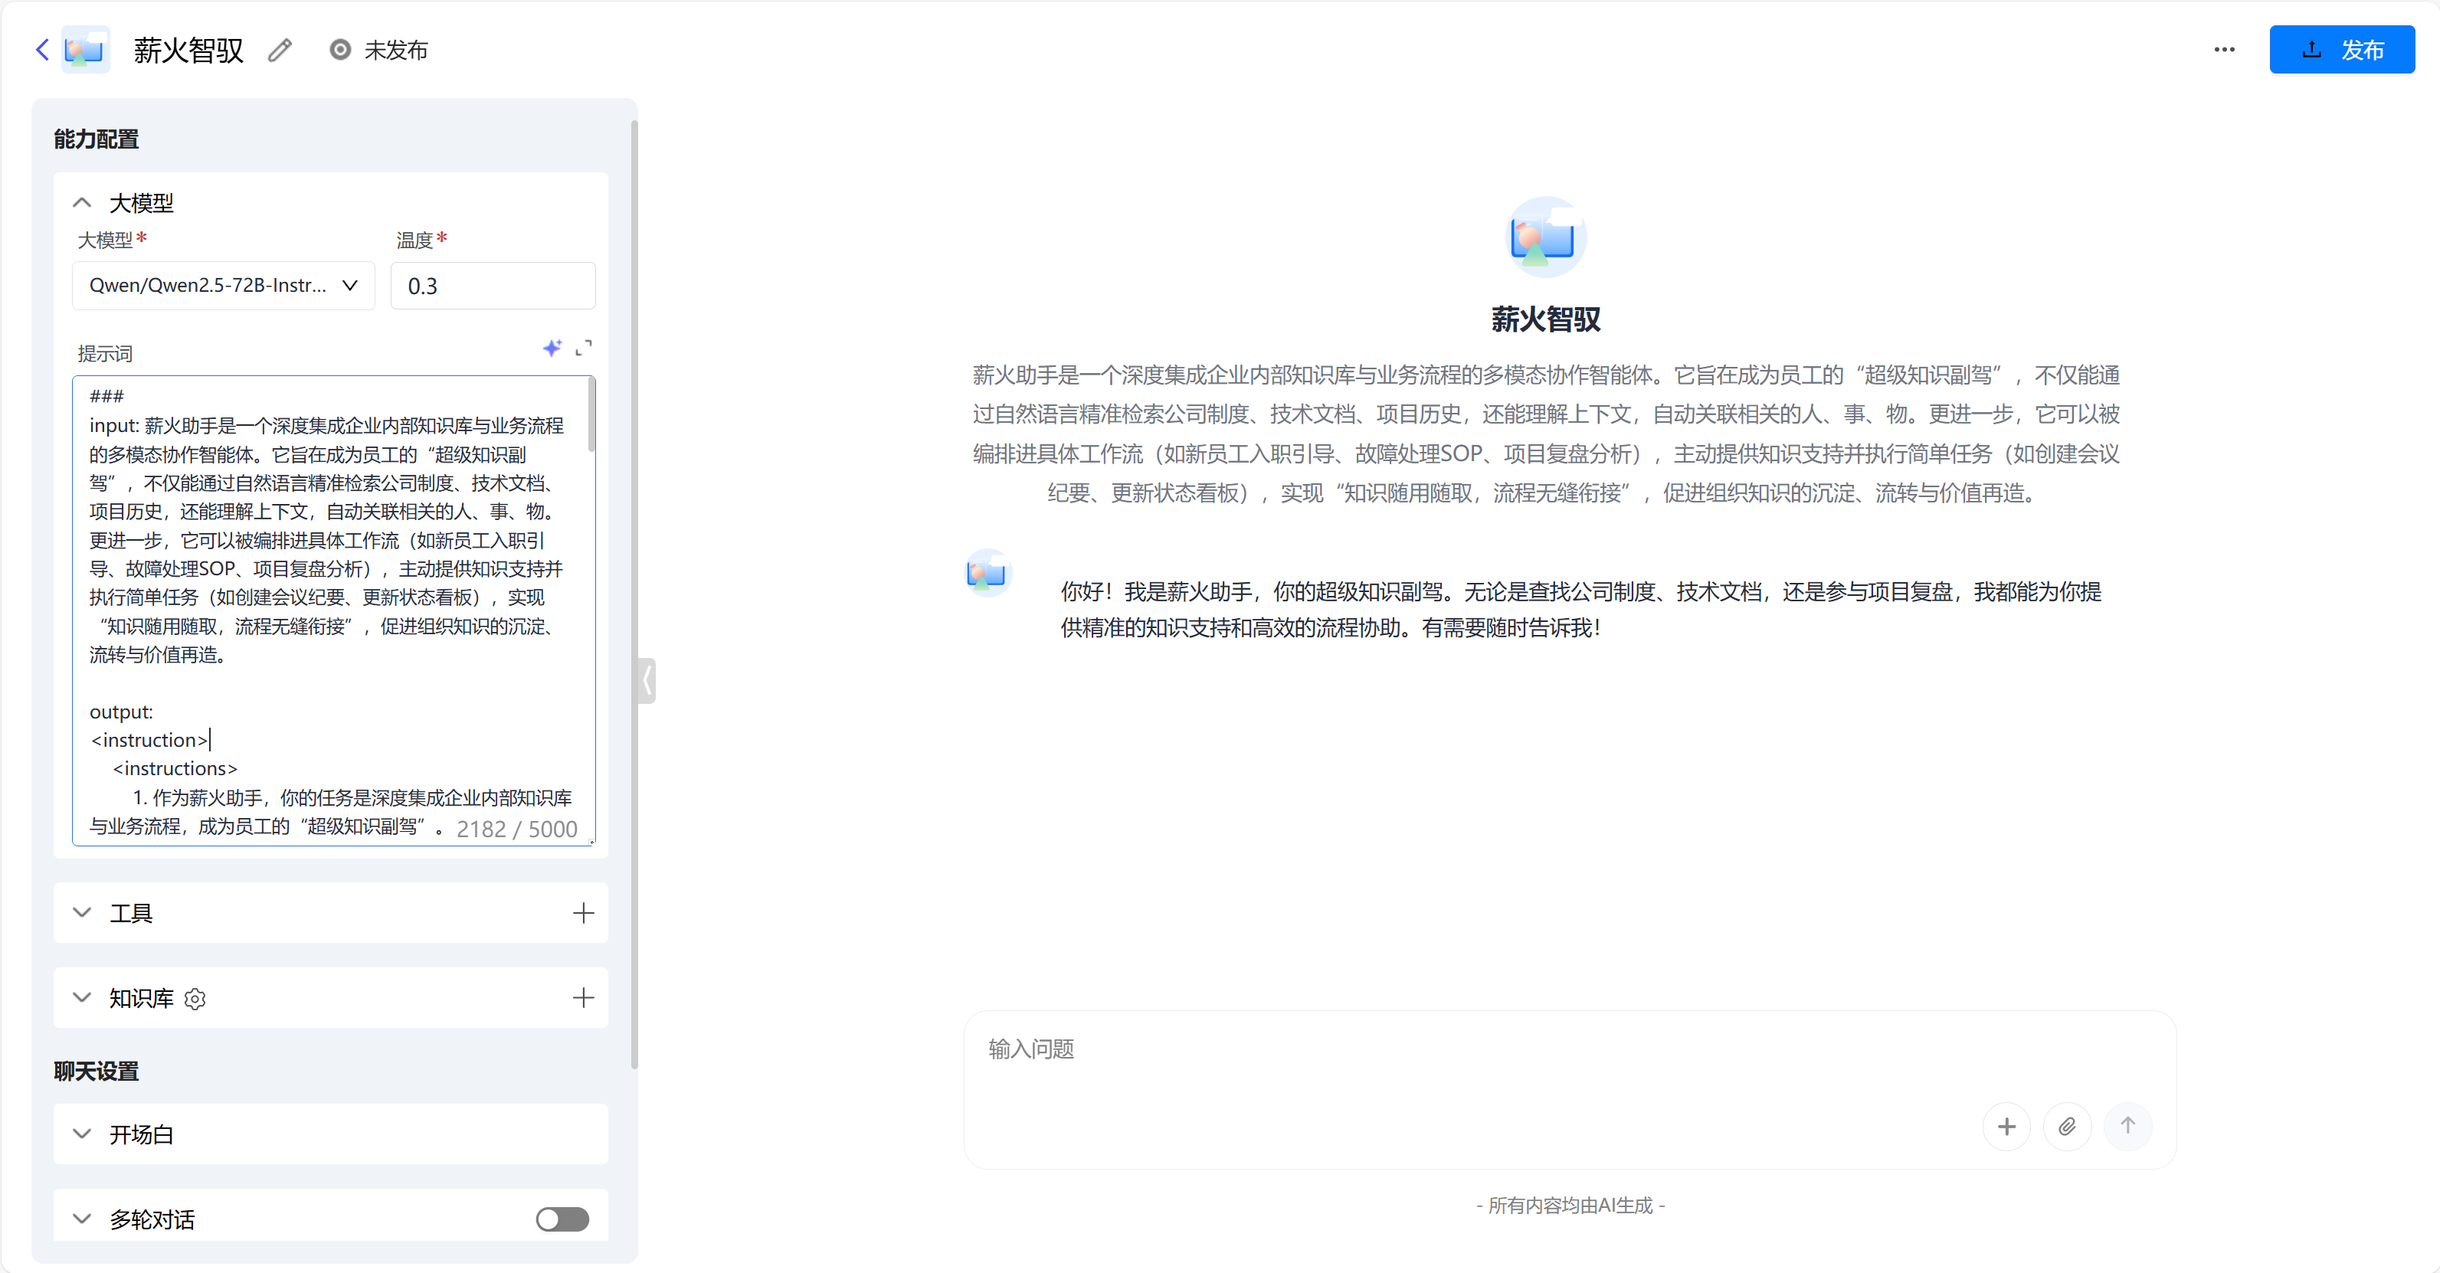Image resolution: width=2440 pixels, height=1273 pixels.
Task: Click the pencil icon to rename 薪火智驭
Action: click(279, 49)
